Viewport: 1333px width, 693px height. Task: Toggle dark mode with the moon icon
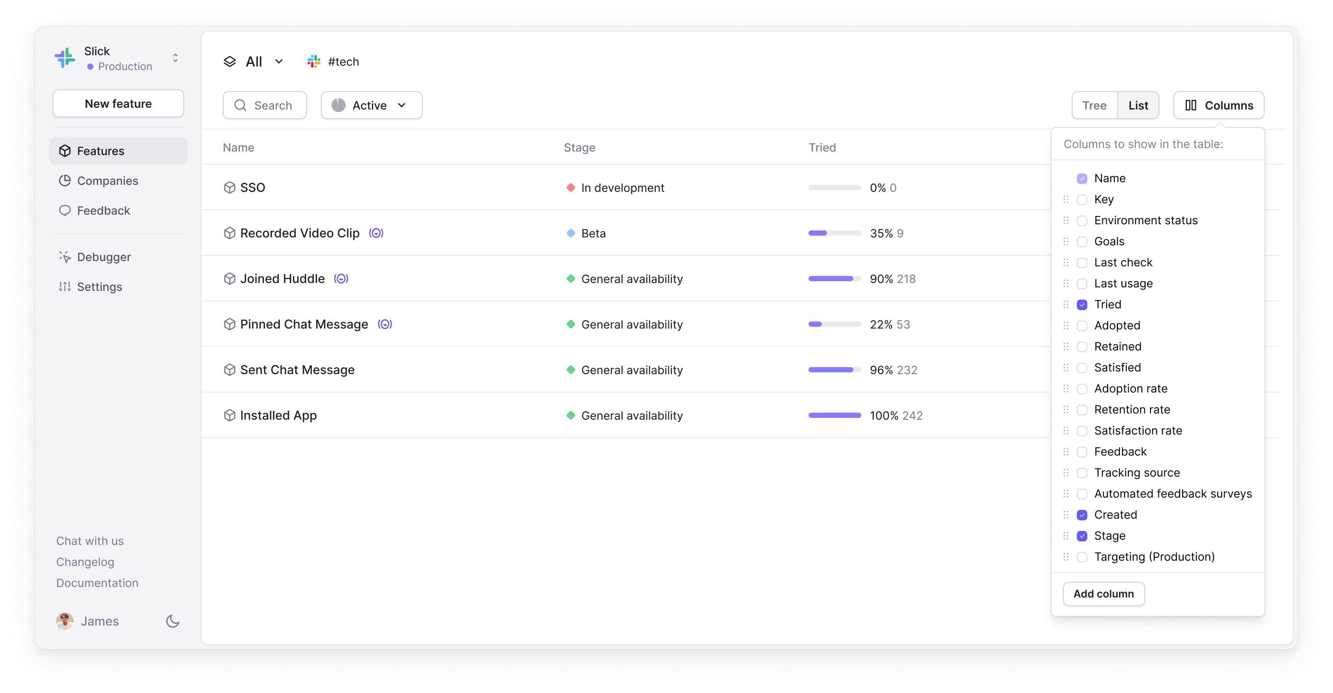click(173, 621)
